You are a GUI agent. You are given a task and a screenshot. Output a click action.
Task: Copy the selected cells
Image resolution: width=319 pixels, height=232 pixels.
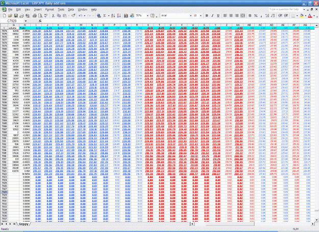(59, 16)
